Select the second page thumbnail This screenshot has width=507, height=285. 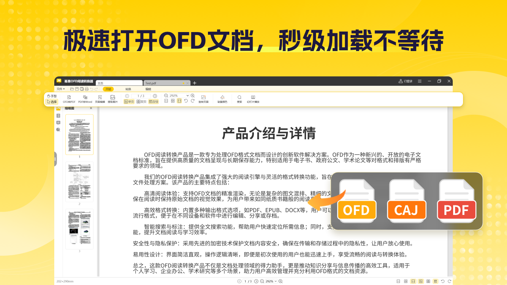pyautogui.click(x=79, y=181)
